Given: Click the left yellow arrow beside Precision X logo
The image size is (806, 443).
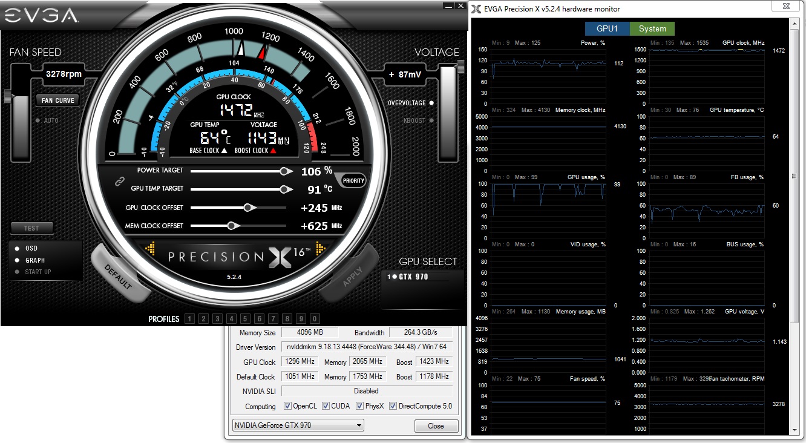Looking at the screenshot, I should [x=151, y=248].
